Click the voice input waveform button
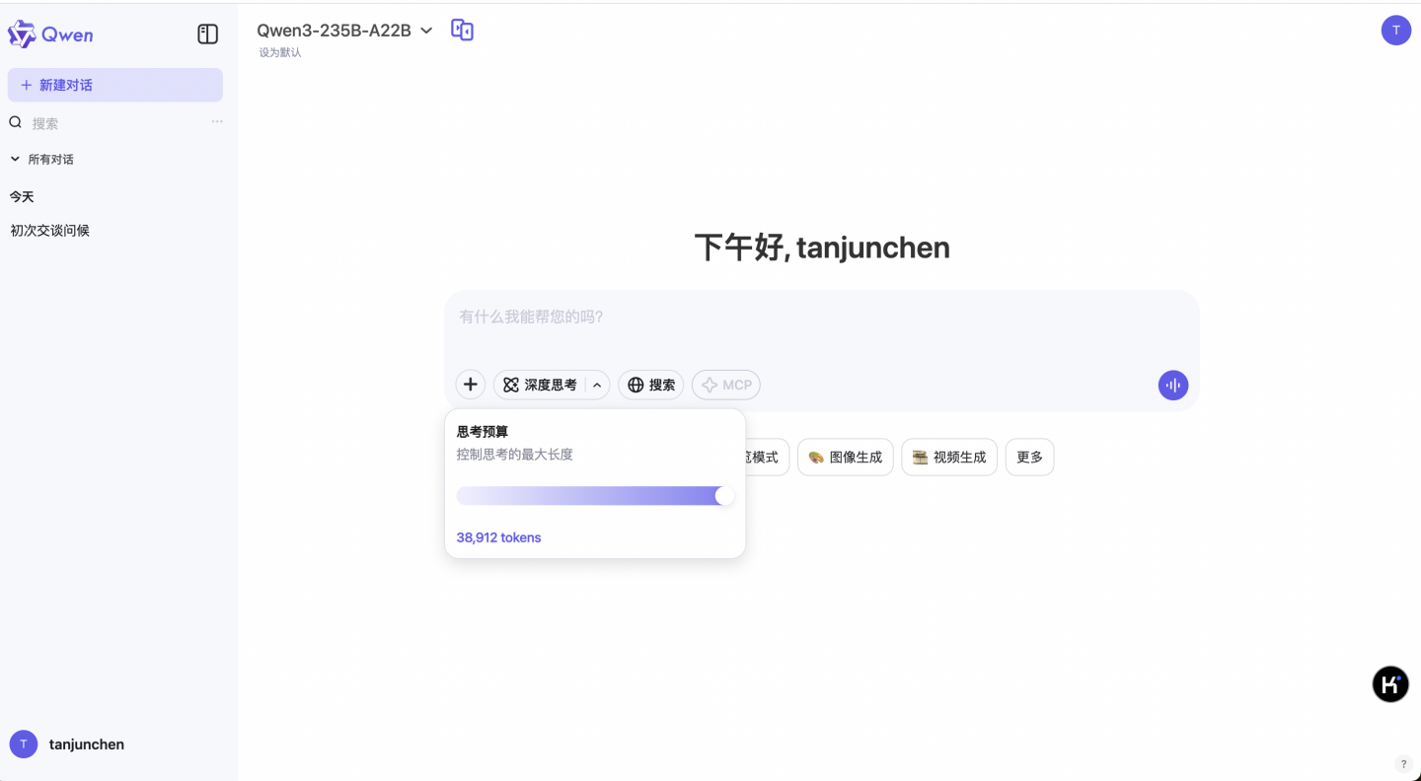This screenshot has width=1421, height=781. pos(1173,386)
